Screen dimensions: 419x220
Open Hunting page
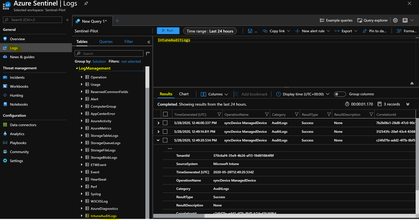(x=16, y=95)
